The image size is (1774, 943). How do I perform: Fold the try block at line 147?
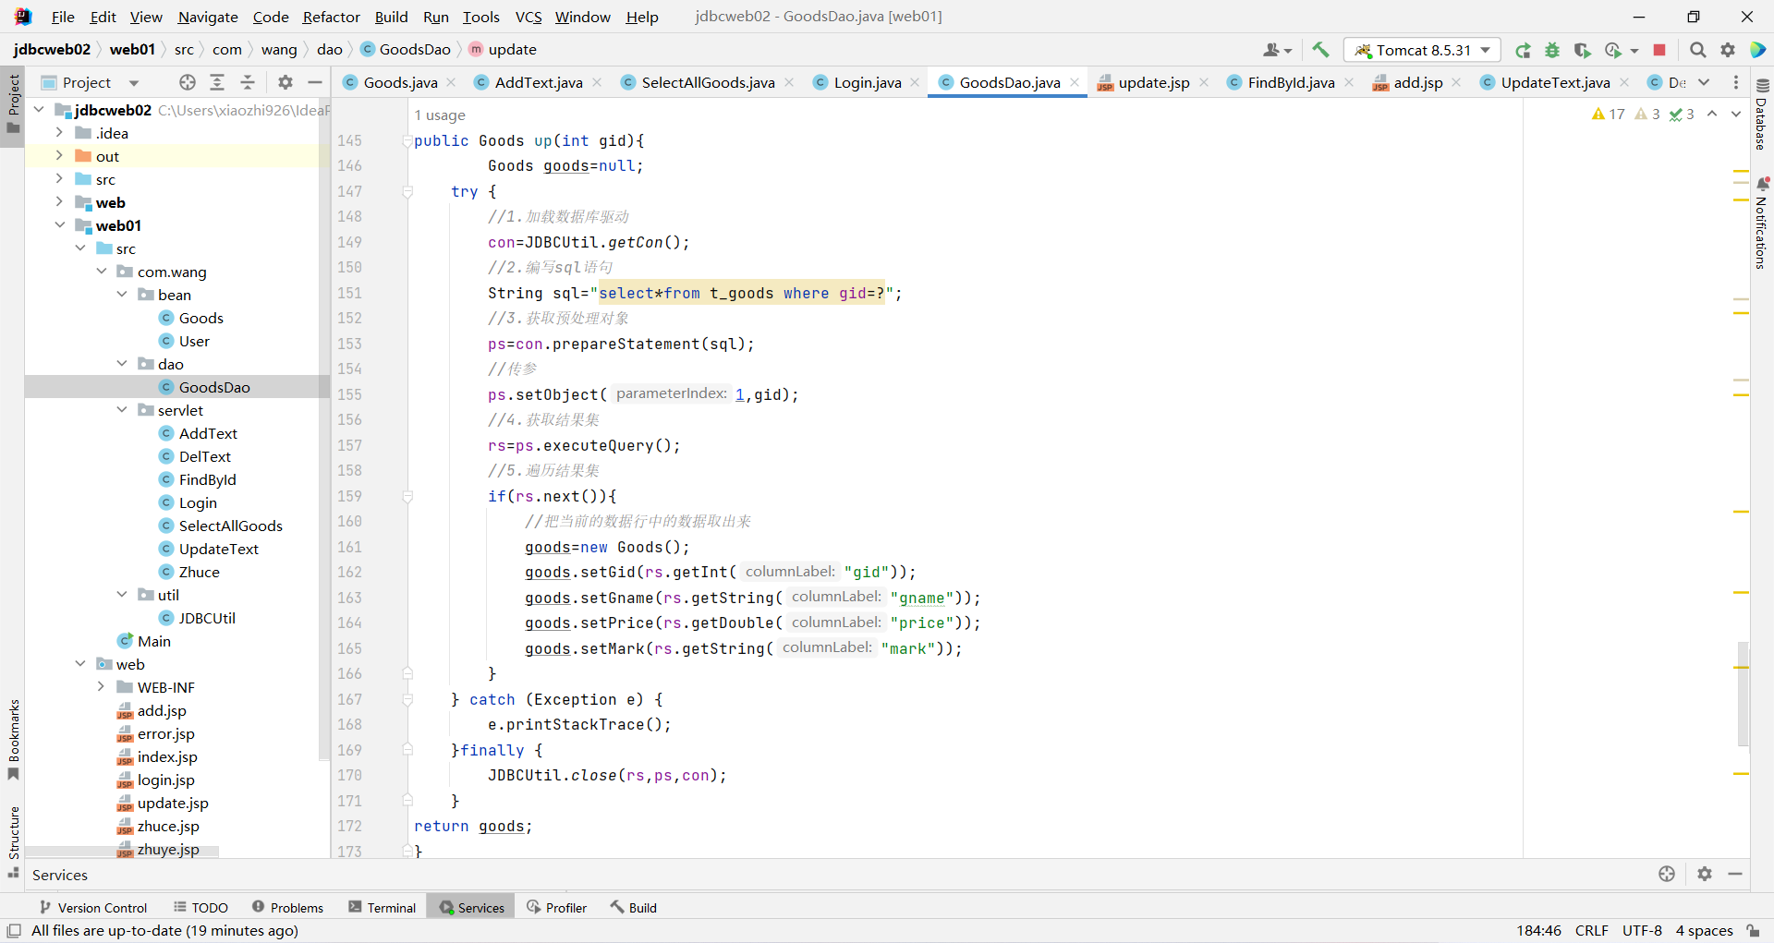tap(407, 191)
